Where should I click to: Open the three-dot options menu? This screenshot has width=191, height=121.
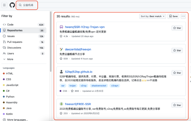(x=183, y=16)
